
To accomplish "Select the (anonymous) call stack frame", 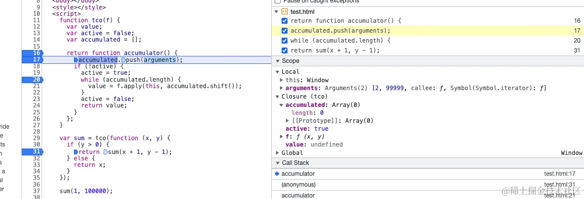I will coord(427,185).
